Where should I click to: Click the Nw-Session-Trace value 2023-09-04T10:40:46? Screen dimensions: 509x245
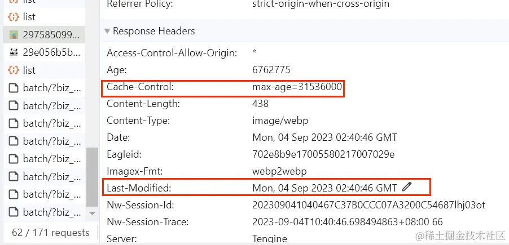point(348,222)
